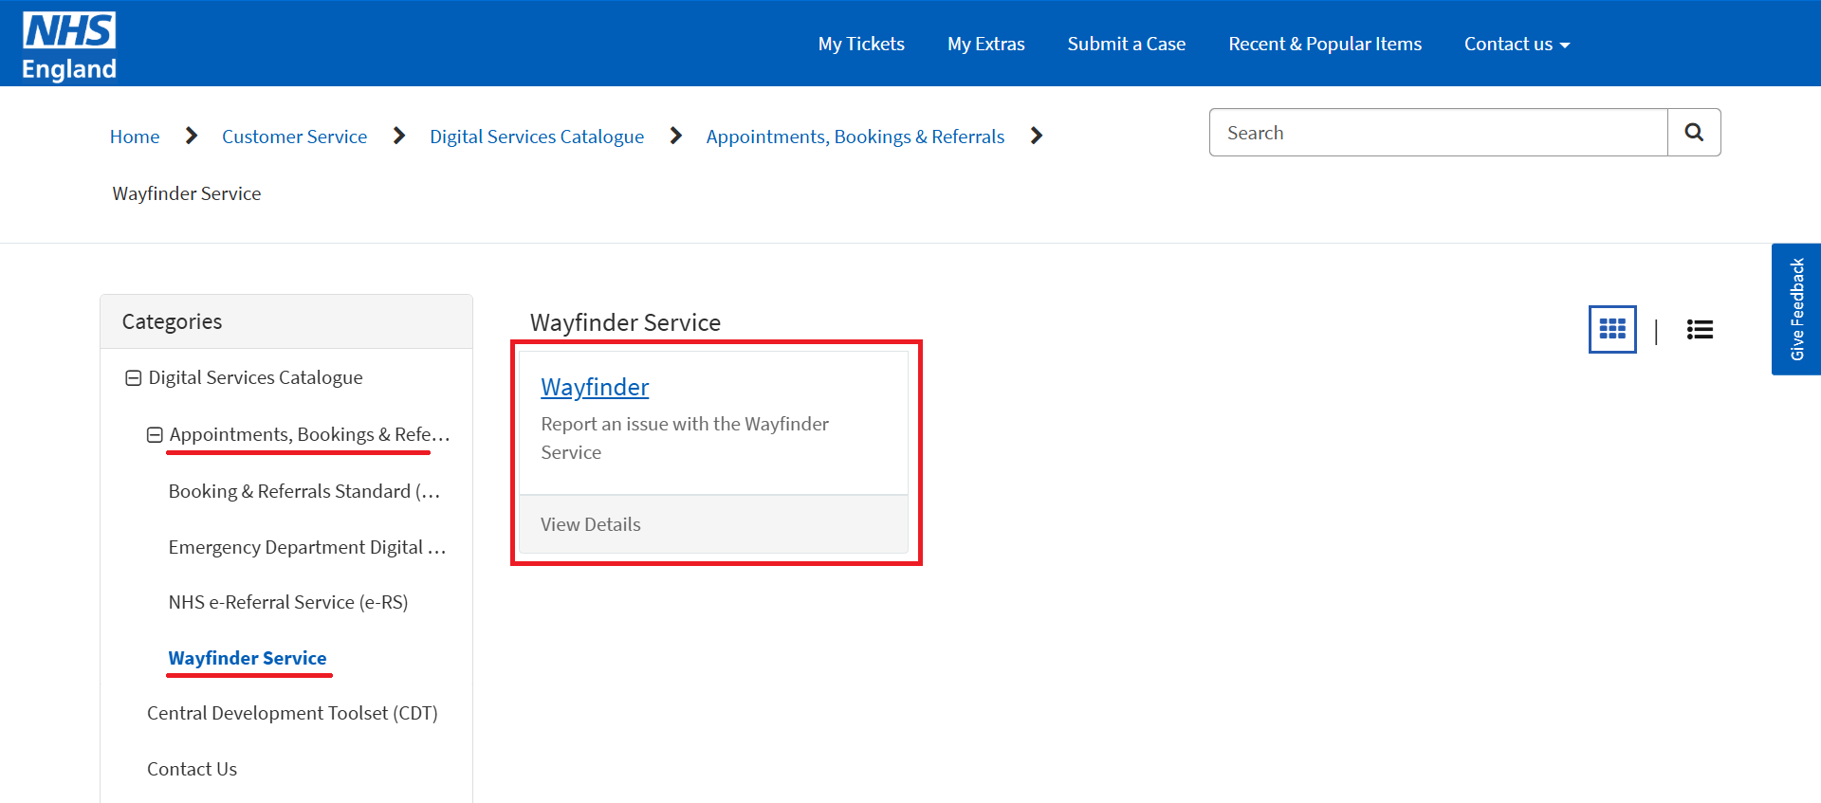Select Booking & Referrals Standard category
The image size is (1821, 803).
point(304,491)
